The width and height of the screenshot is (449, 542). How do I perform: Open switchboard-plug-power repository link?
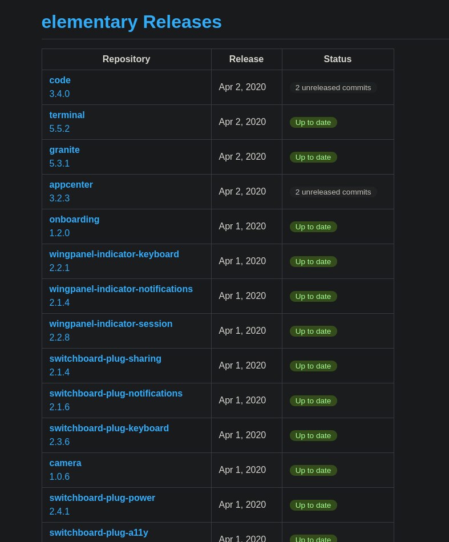point(102,498)
